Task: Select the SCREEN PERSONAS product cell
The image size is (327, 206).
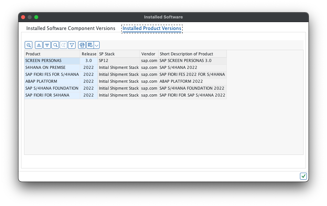Action: [52, 61]
